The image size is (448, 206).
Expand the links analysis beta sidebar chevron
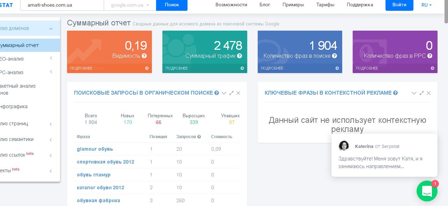[51, 155]
